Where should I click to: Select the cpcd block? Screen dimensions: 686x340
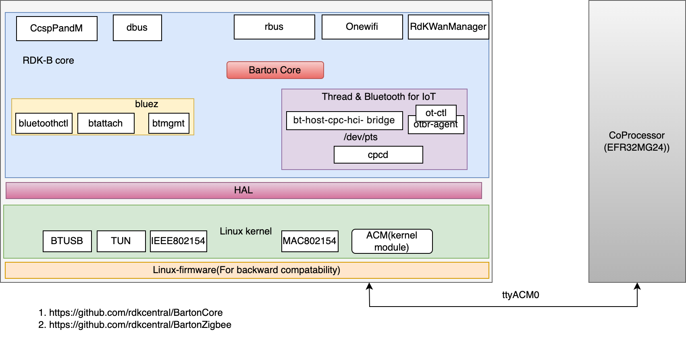click(378, 155)
